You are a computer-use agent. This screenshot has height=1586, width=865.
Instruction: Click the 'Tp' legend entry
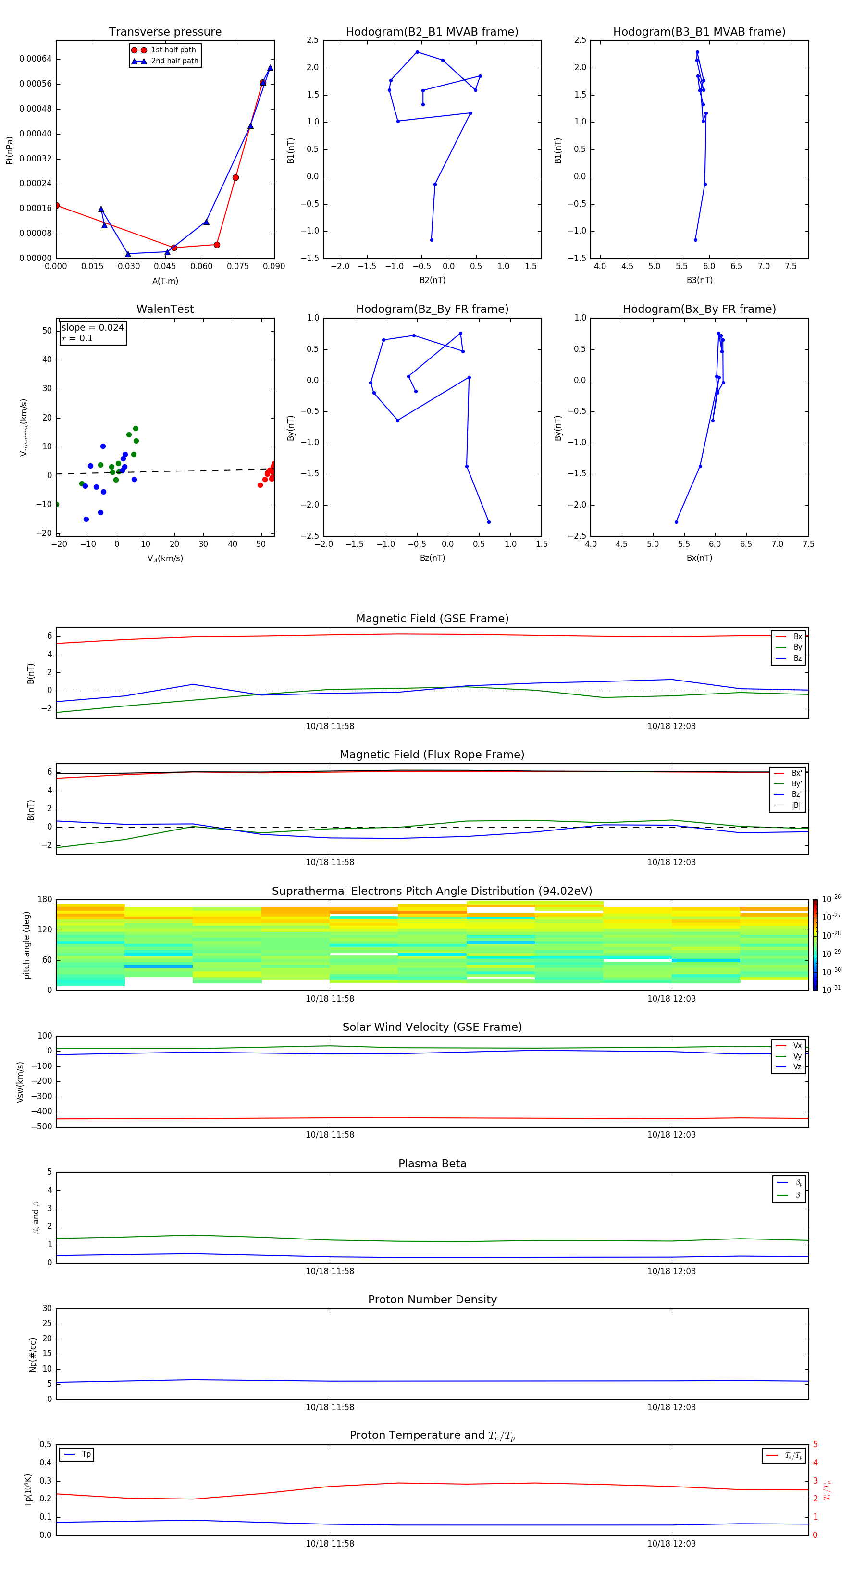coord(76,1454)
